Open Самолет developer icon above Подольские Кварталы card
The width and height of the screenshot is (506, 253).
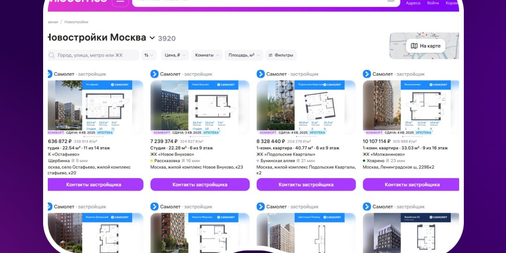(261, 74)
